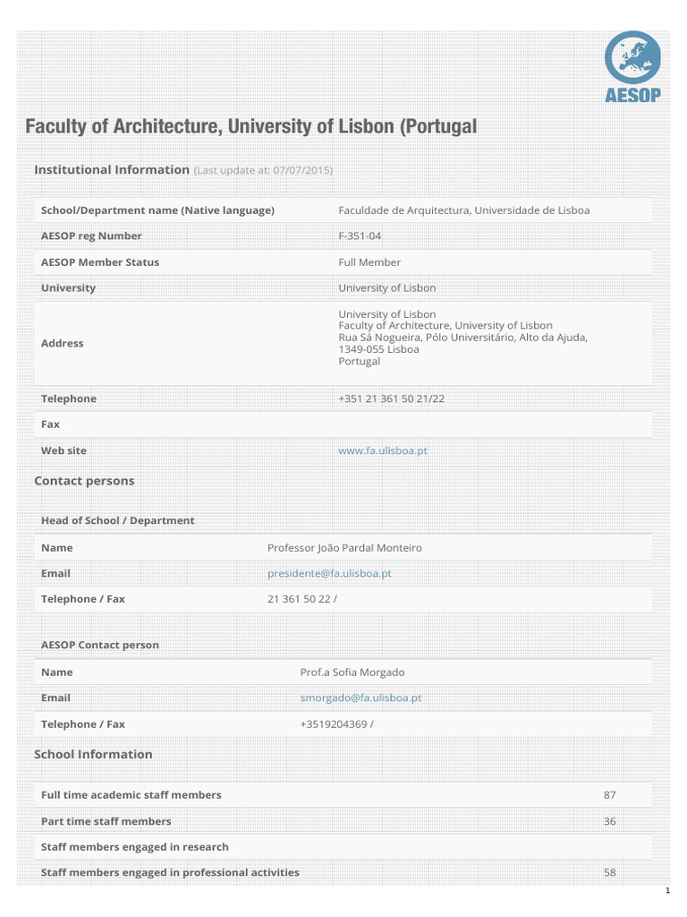This screenshot has width=687, height=917.
Task: Select the Faculdade de Arquitectura native name
Action: (463, 210)
